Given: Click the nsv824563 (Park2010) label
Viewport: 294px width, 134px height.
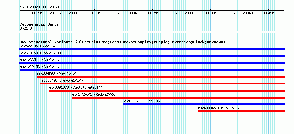Looking at the screenshot, I should point(57,74).
